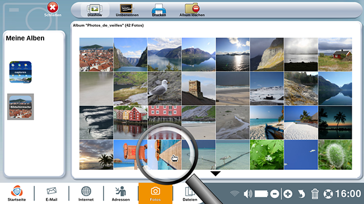Viewport: 364px width, 204px height.
Task: Open the seagull on rocks photo
Action: click(x=164, y=88)
